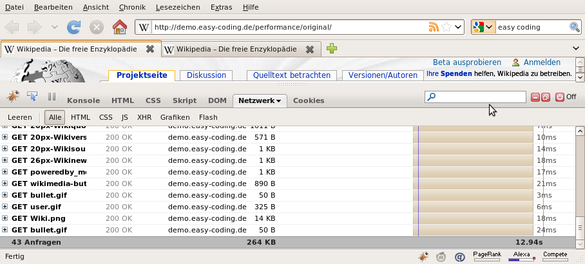Open a new tab with green plus
This screenshot has width=585, height=264.
332,48
